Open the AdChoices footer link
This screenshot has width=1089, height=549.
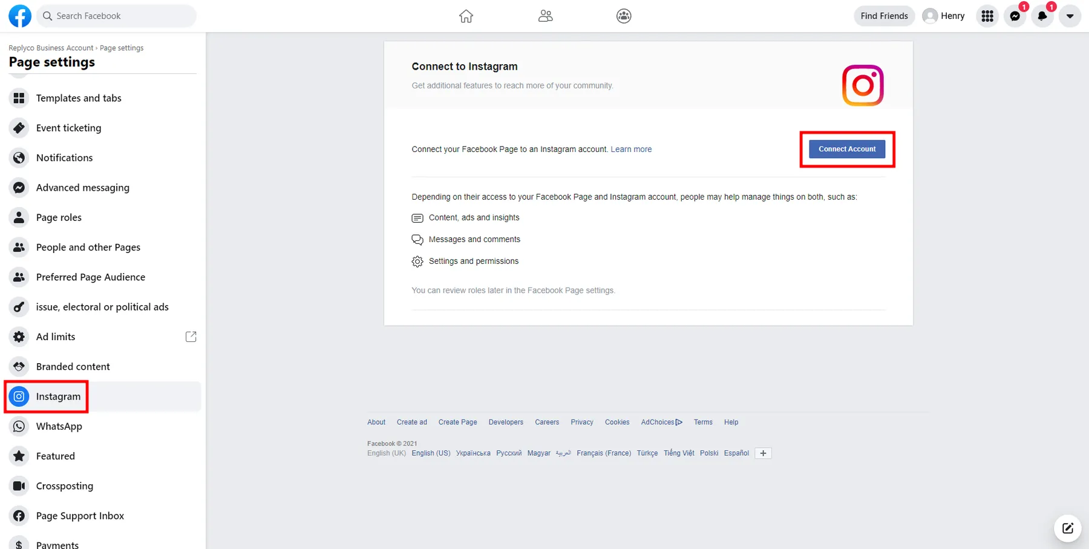pyautogui.click(x=661, y=422)
